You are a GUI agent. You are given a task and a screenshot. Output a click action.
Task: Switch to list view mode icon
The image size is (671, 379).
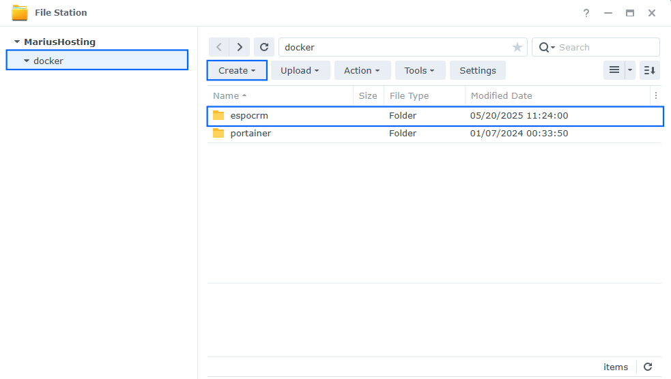(x=614, y=70)
